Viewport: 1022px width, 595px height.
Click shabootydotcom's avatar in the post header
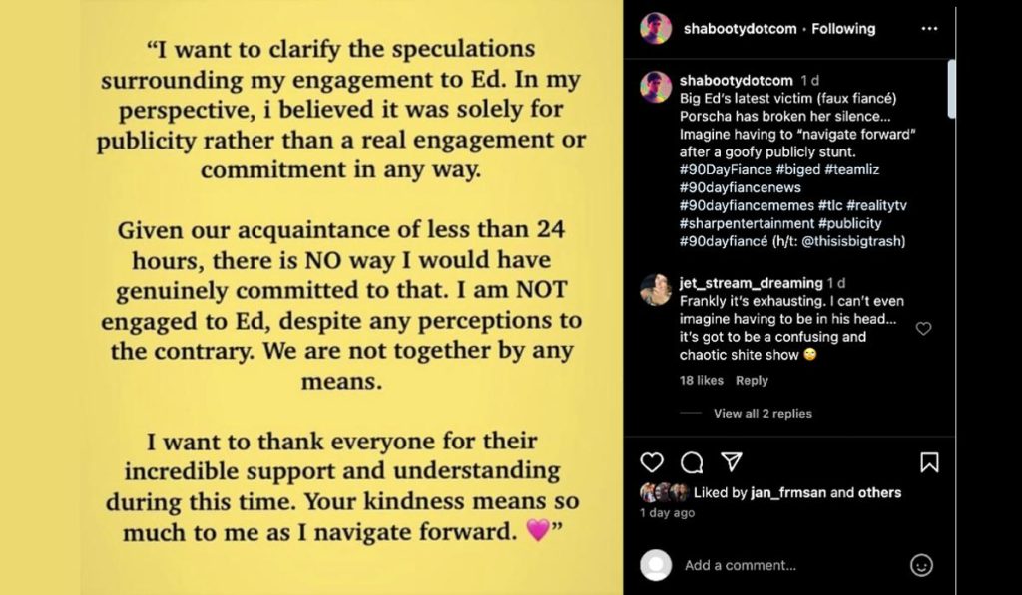coord(656,29)
